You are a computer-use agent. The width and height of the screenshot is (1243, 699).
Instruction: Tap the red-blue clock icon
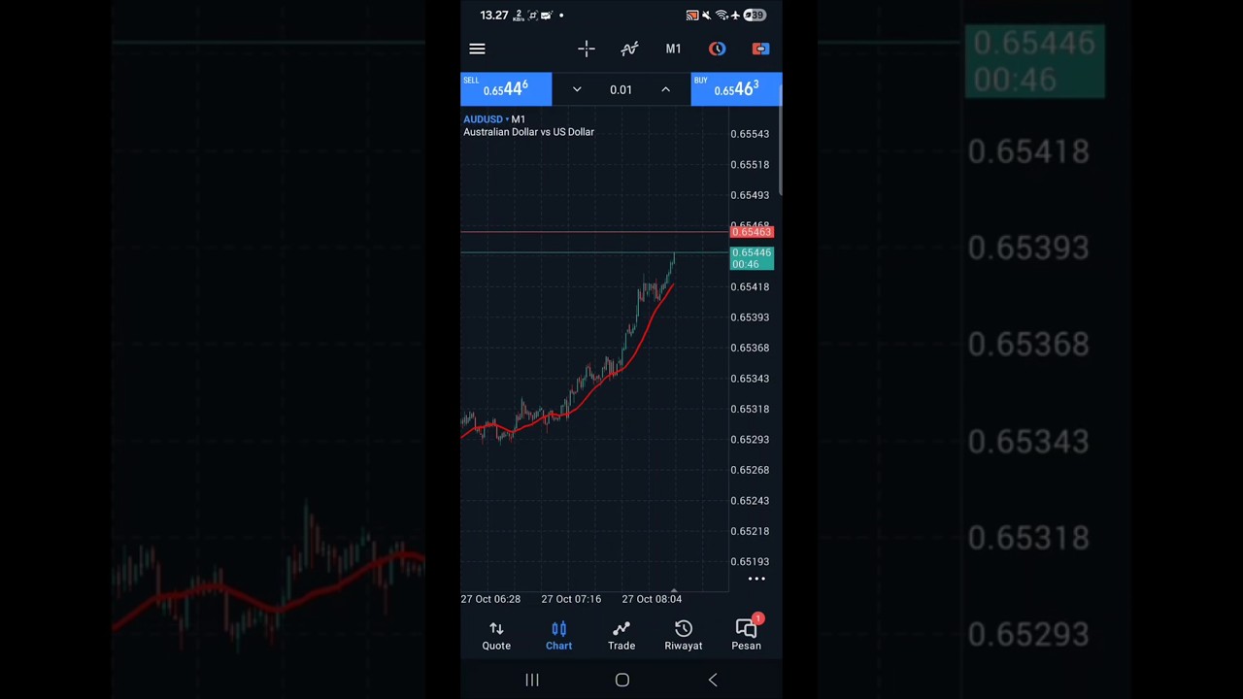click(717, 49)
